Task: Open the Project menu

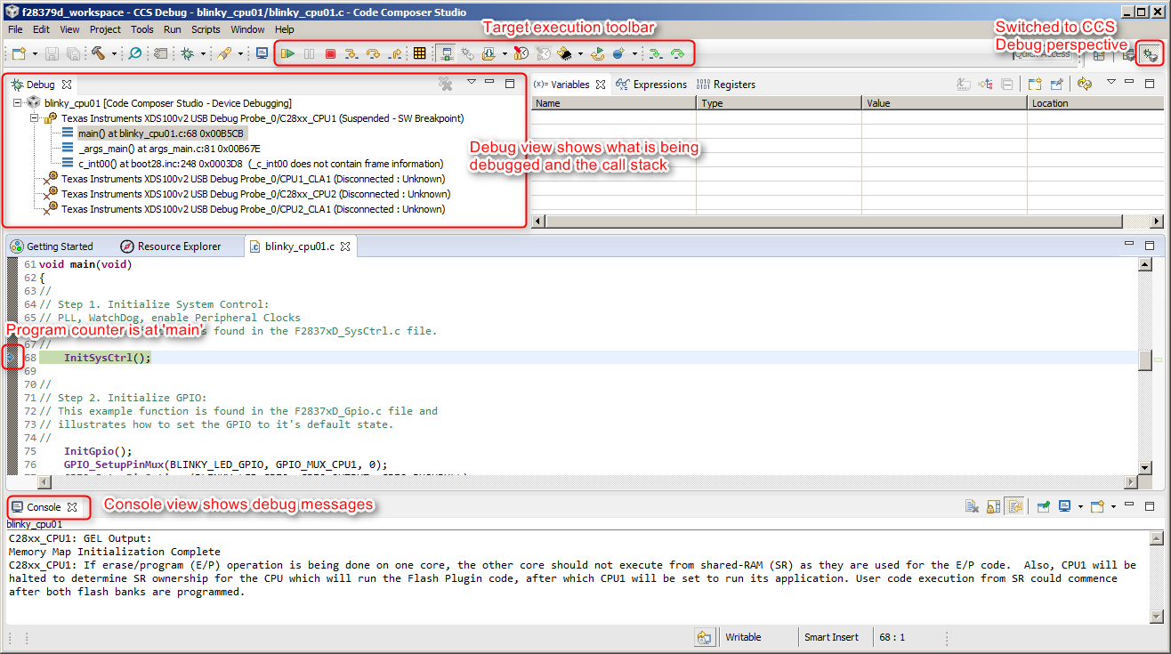Action: coord(105,29)
